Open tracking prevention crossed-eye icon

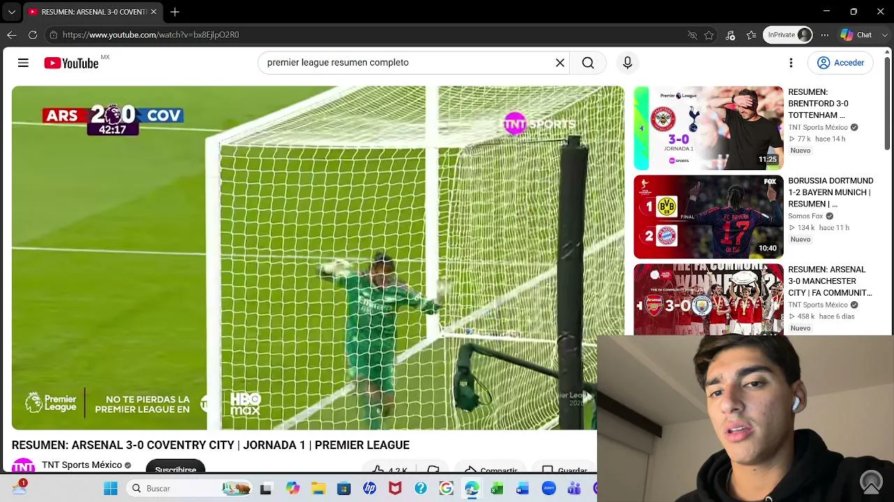pos(692,35)
